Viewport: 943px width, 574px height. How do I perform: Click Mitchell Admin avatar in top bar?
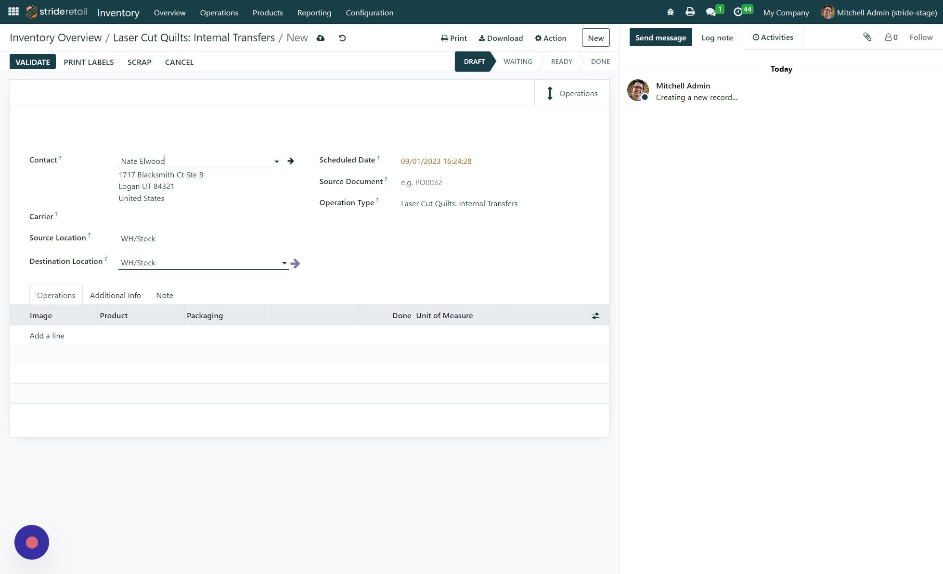(827, 12)
